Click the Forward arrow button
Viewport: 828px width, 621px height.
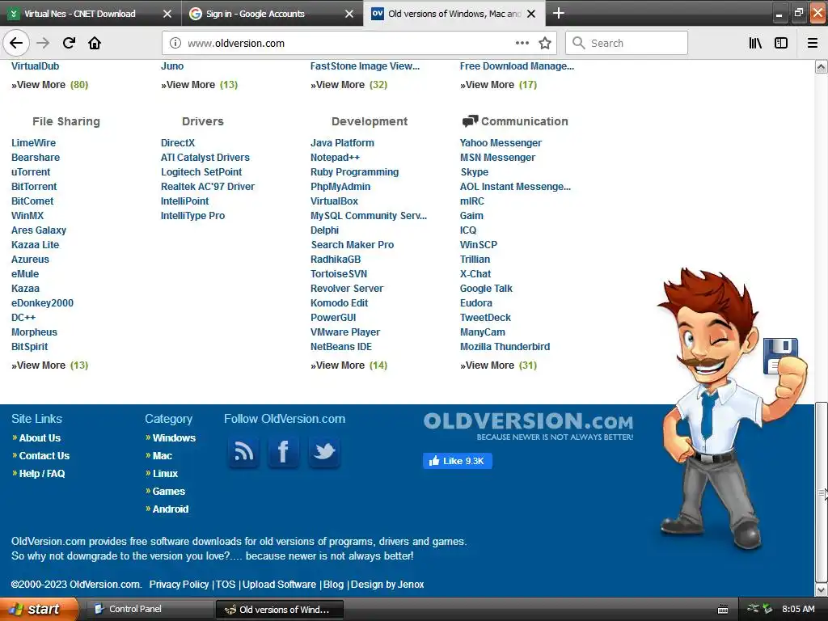[x=43, y=43]
